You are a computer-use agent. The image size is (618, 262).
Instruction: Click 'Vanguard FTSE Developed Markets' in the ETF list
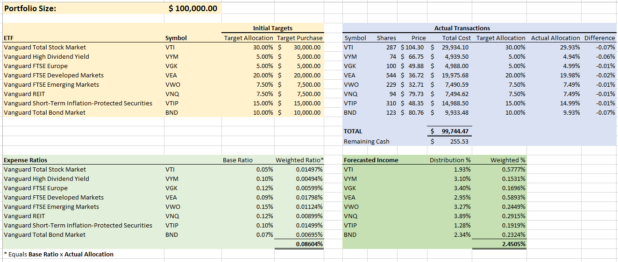point(54,75)
